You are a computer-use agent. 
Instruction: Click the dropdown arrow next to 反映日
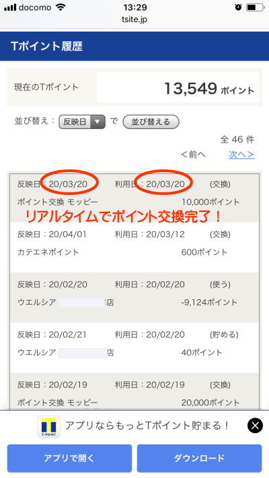tap(98, 122)
